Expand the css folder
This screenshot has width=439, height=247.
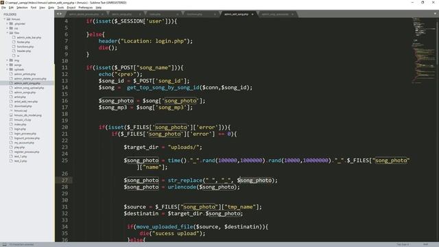(x=8, y=28)
